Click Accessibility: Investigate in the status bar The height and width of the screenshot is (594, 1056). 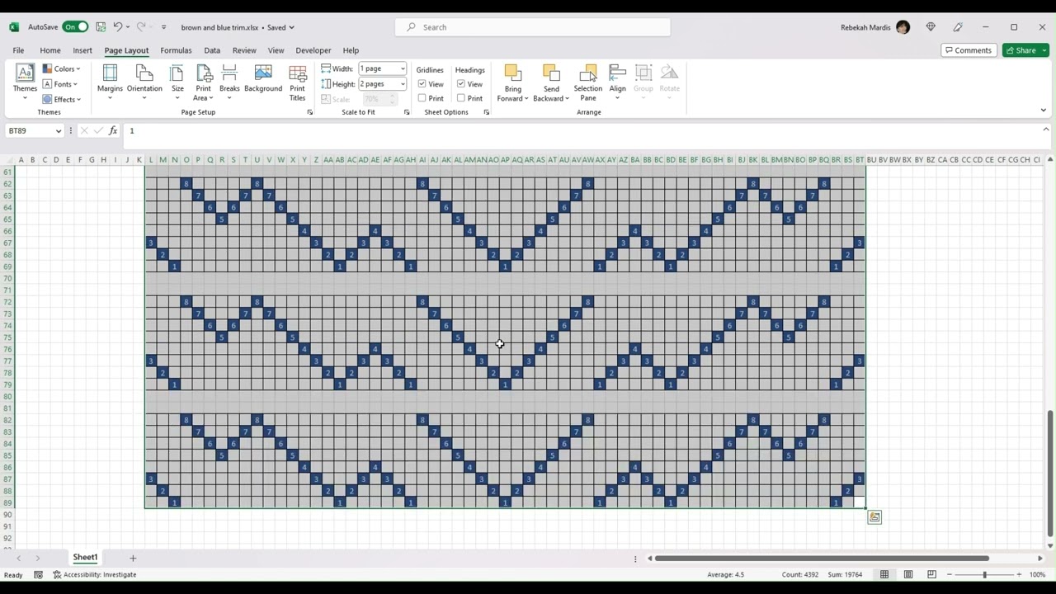(94, 574)
